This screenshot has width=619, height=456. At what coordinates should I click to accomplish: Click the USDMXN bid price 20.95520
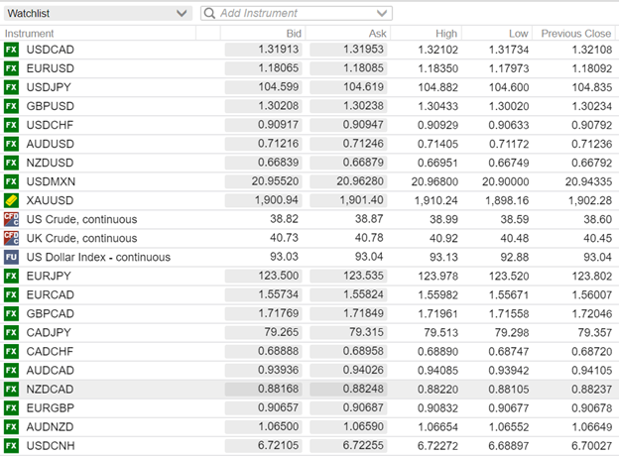click(264, 181)
